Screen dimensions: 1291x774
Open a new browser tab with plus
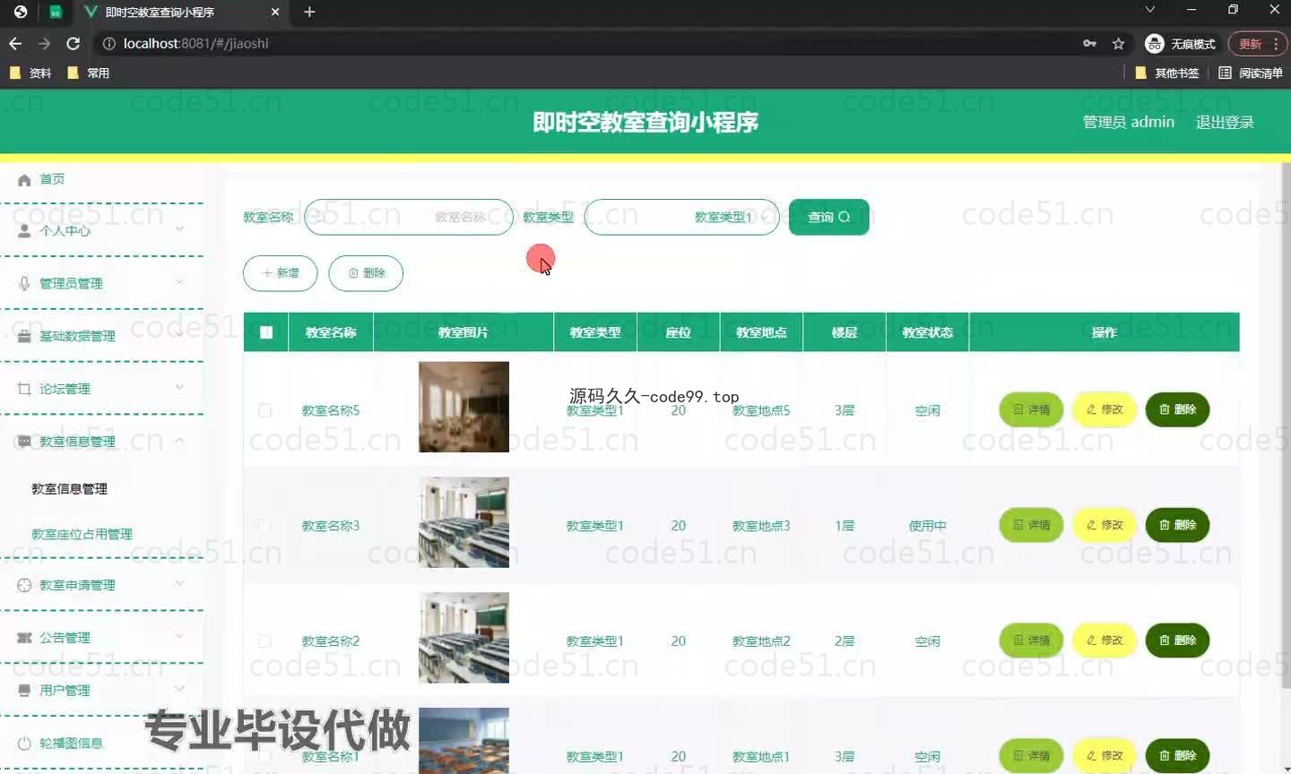point(309,12)
